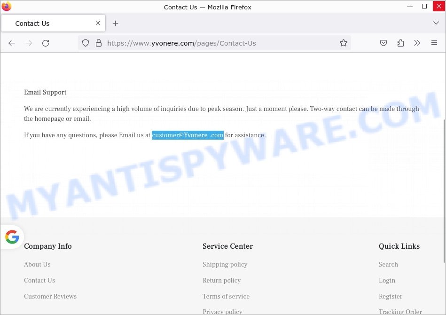Expand the list all tabs dropdown
The height and width of the screenshot is (315, 446).
436,23
